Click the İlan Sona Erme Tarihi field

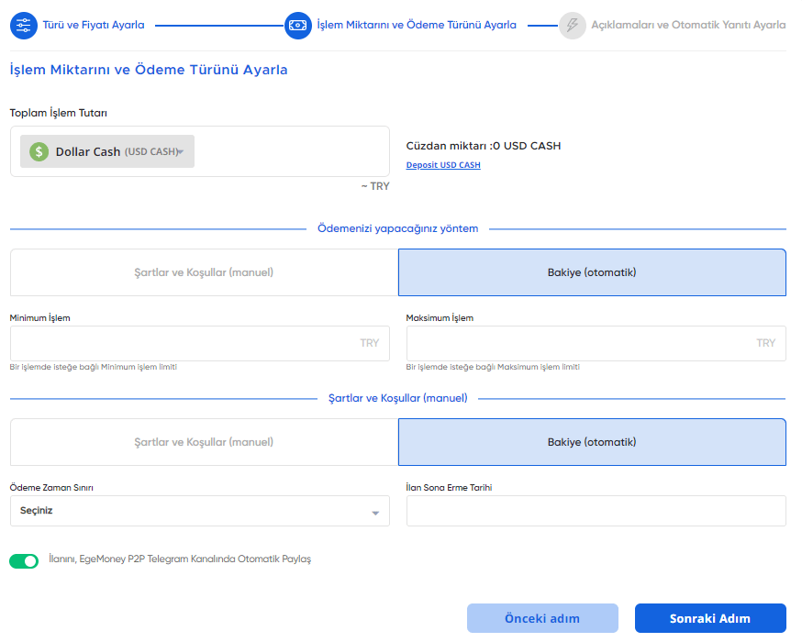(x=596, y=511)
